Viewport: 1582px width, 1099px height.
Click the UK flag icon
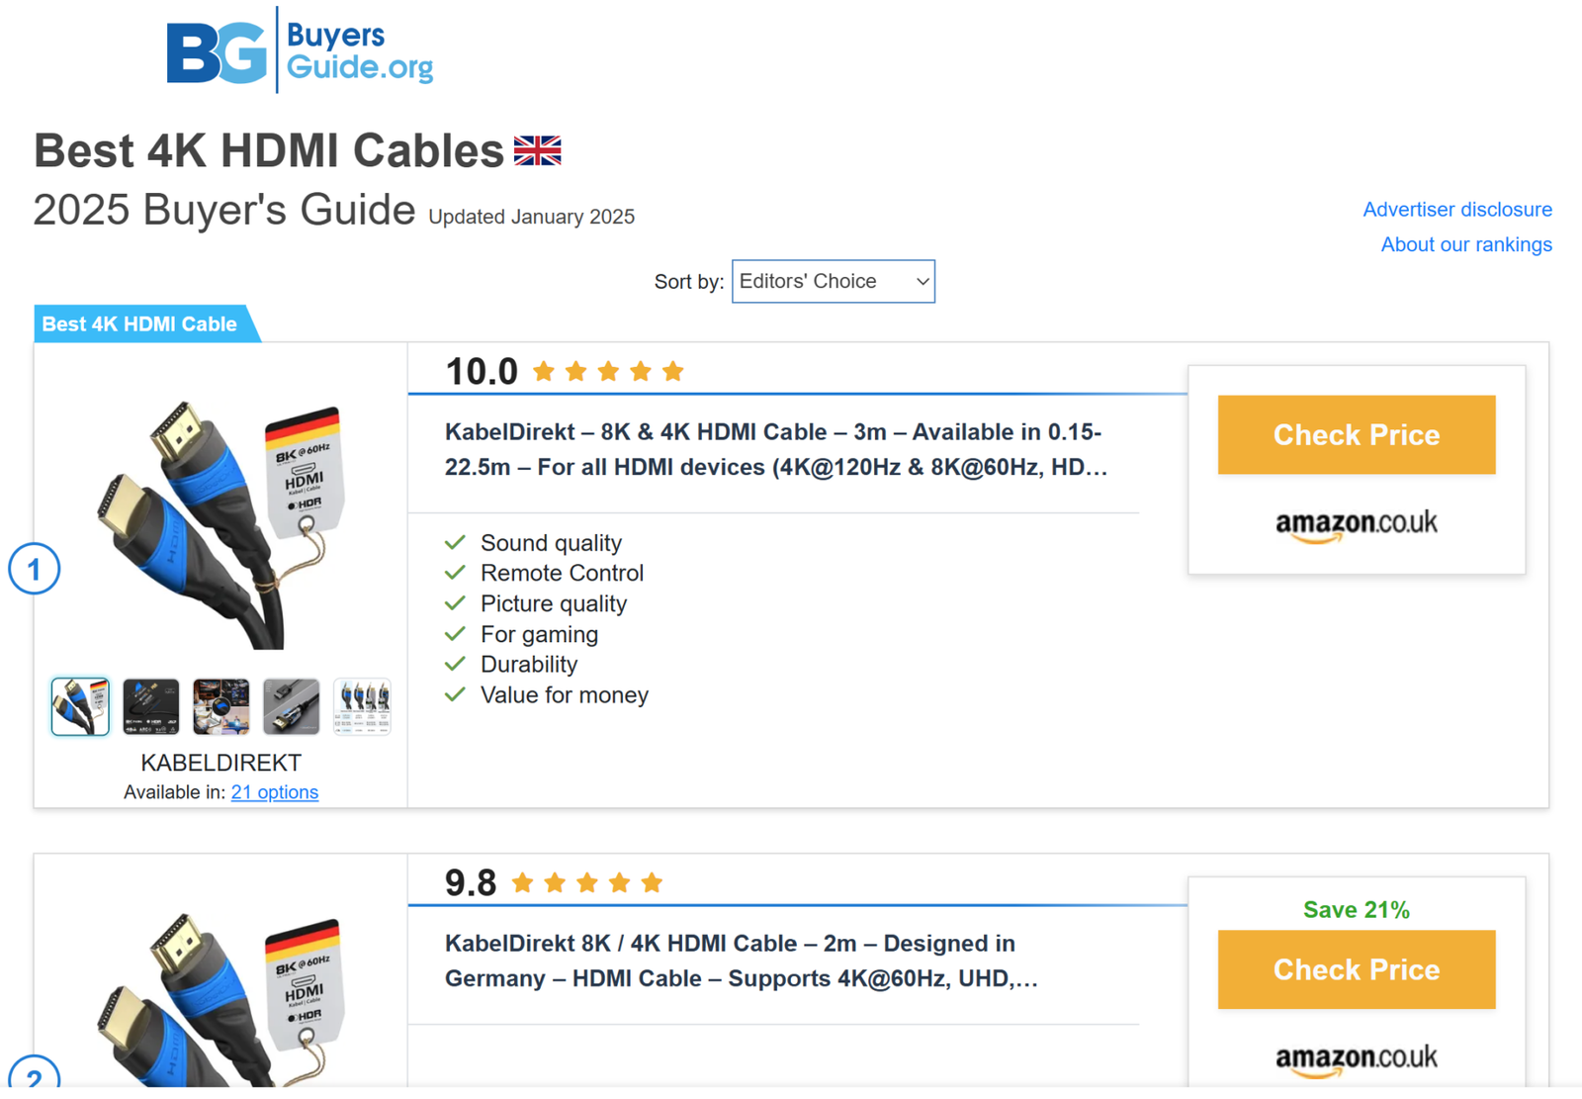tap(537, 151)
